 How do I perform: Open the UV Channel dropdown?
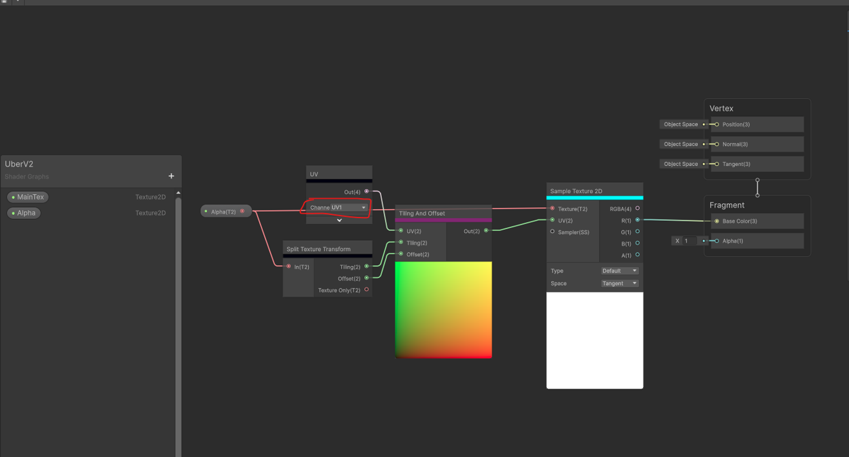348,208
